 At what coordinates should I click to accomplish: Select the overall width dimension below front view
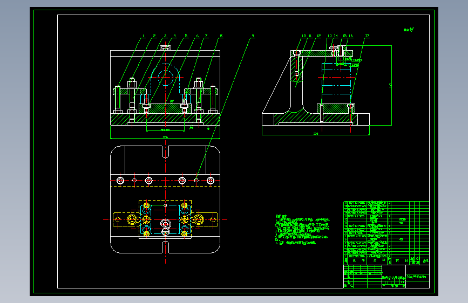click(165, 137)
